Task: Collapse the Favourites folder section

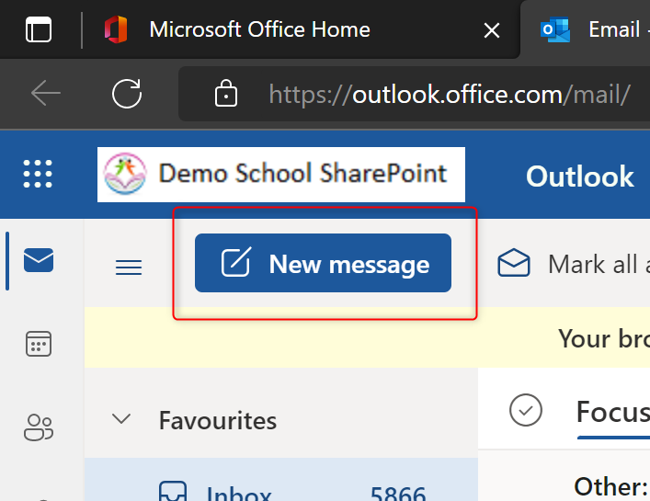Action: 120,420
